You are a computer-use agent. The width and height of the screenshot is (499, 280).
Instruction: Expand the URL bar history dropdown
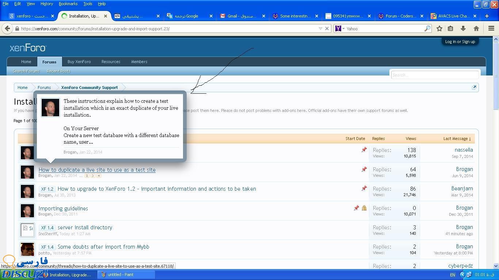[x=320, y=28]
